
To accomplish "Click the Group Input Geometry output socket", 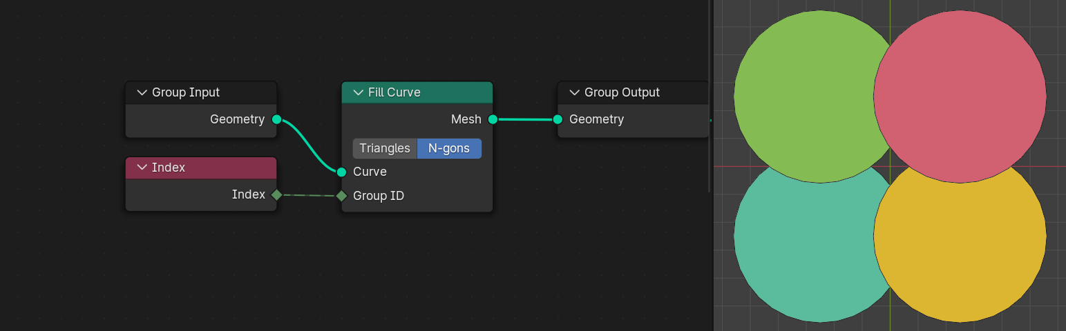I will pos(276,119).
